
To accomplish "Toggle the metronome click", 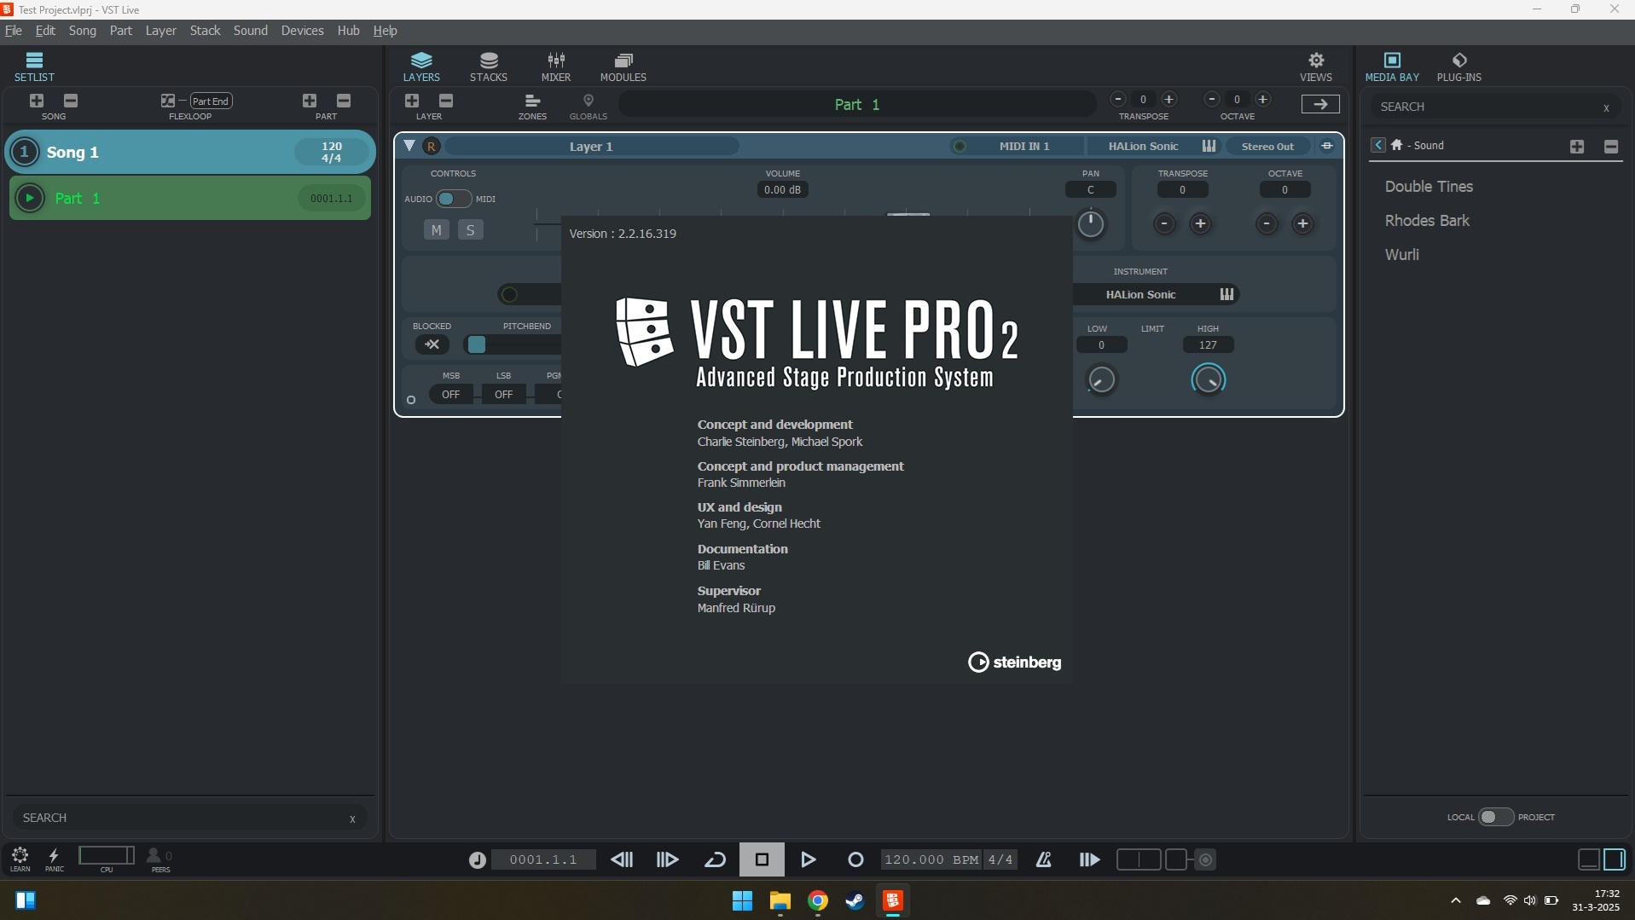I will point(1043,859).
